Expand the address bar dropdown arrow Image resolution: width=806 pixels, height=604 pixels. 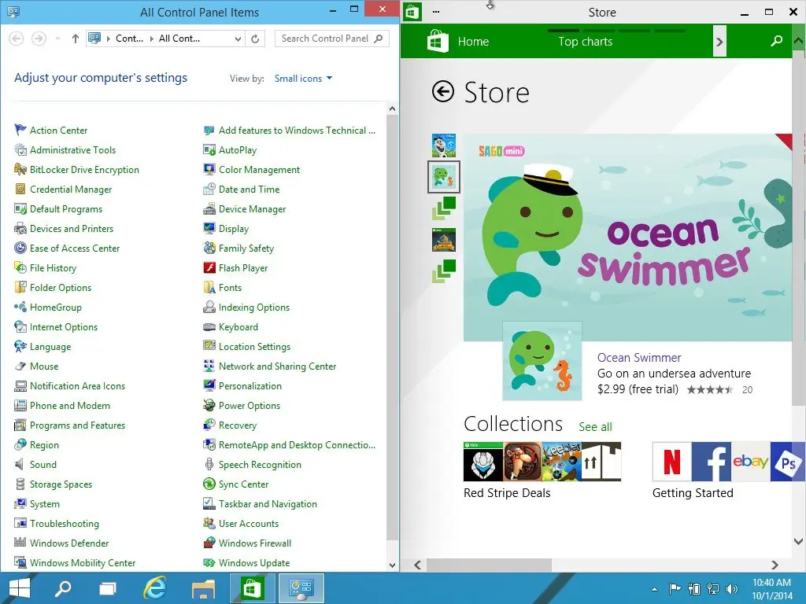click(238, 38)
